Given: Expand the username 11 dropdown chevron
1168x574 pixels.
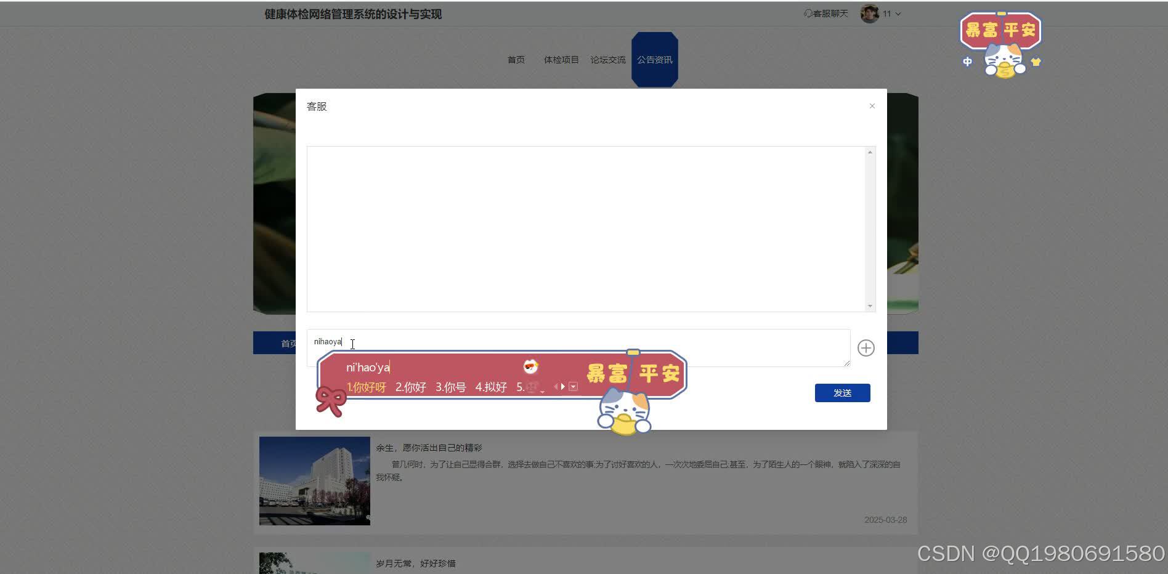Looking at the screenshot, I should [x=898, y=14].
